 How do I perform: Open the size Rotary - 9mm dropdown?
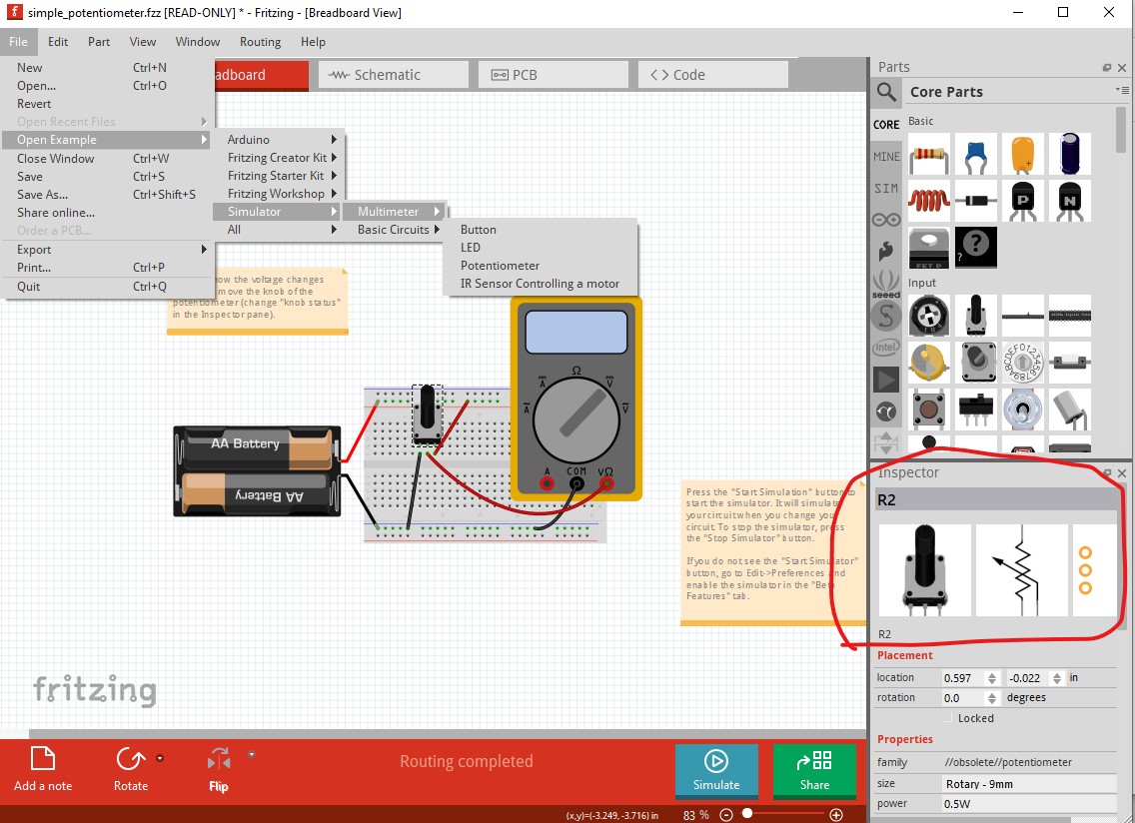[x=1029, y=784]
